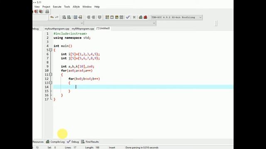Click 'Length: 198' in the status bar
The width and height of the screenshot is (266, 149).
point(92,147)
